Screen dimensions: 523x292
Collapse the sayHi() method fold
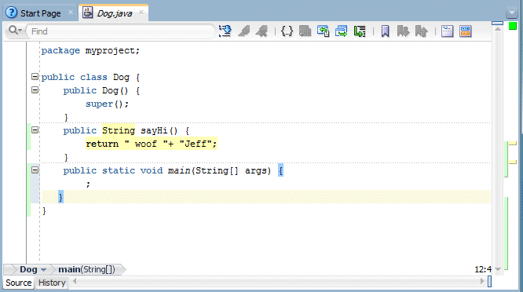(x=35, y=130)
